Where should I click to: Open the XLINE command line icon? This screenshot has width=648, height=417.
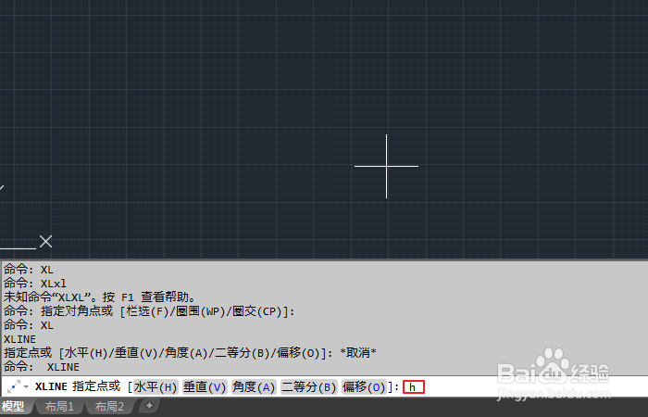click(x=14, y=386)
